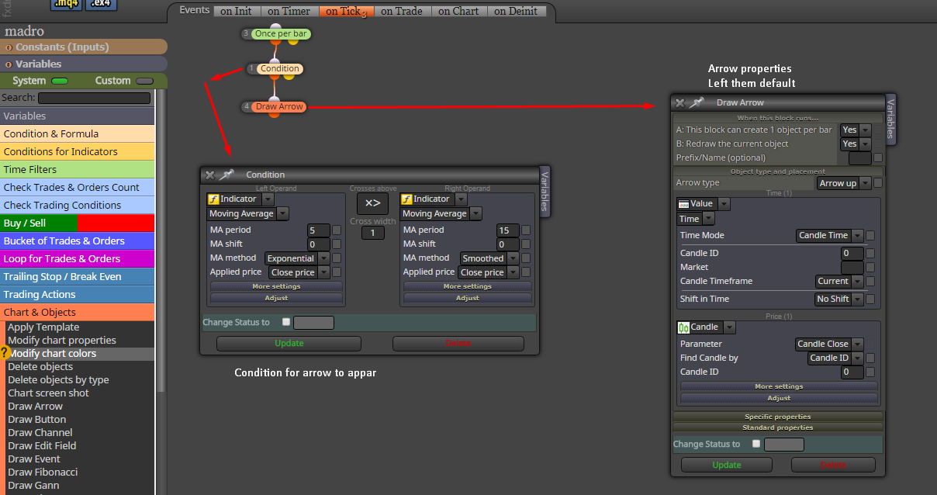Select the Once per bar block
The image size is (937, 495).
[281, 34]
